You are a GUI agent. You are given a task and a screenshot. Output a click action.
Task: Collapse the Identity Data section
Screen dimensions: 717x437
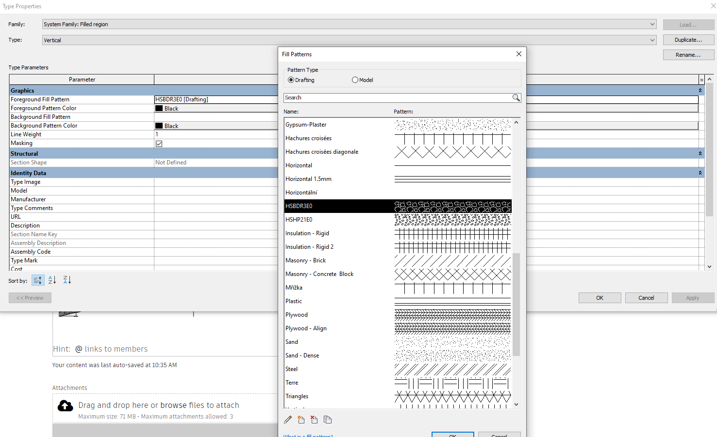700,173
